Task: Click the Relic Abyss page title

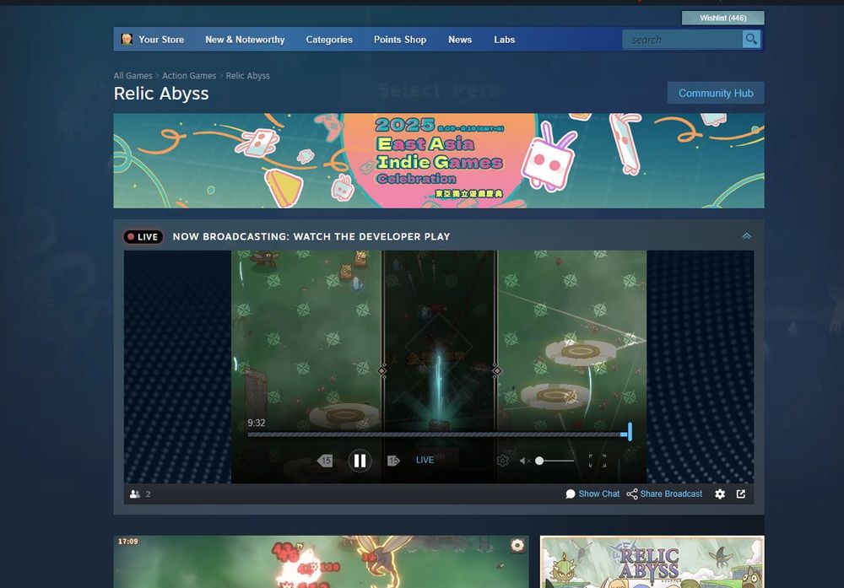Action: point(161,94)
